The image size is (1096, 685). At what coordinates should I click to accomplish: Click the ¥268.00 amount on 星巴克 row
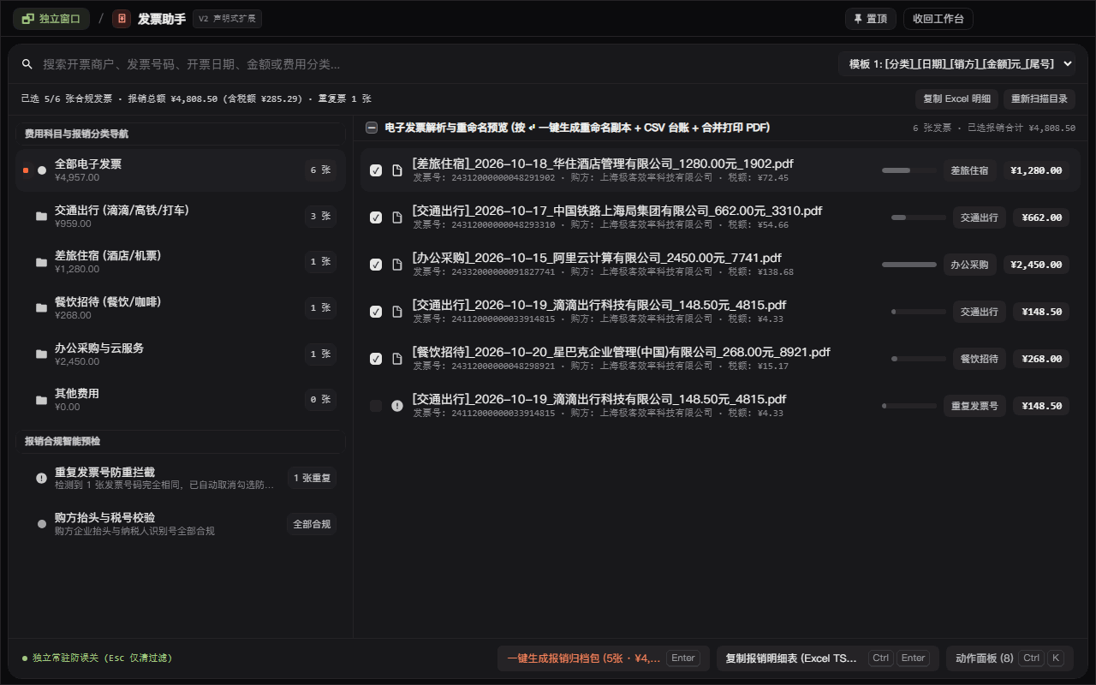tap(1041, 359)
